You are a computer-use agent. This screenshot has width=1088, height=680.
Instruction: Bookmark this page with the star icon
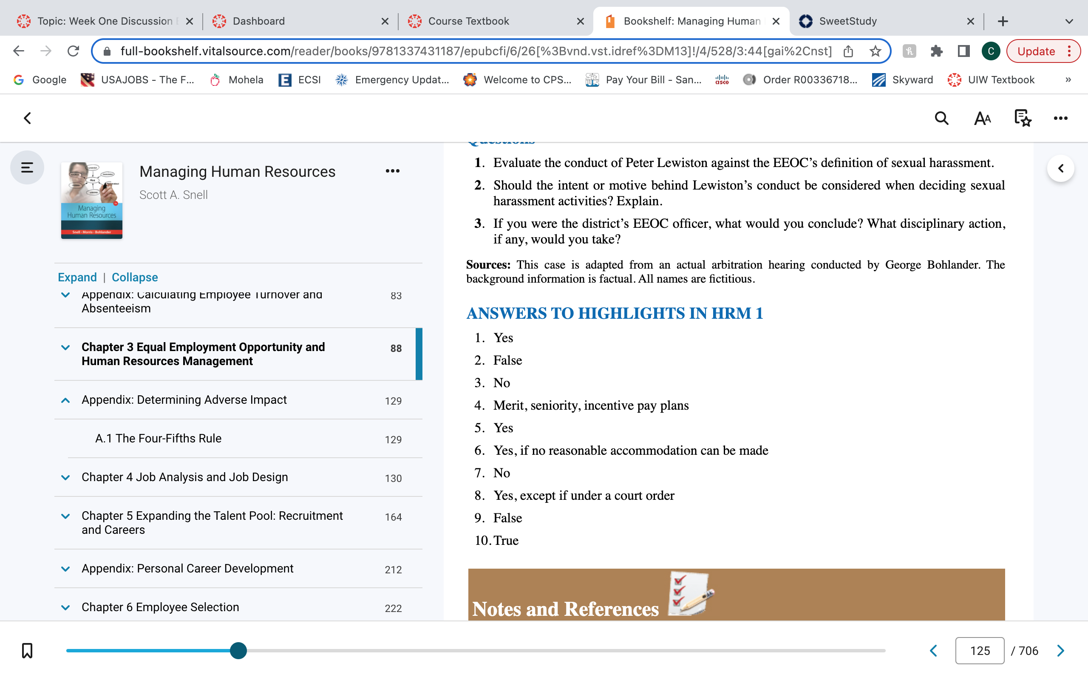pyautogui.click(x=875, y=51)
